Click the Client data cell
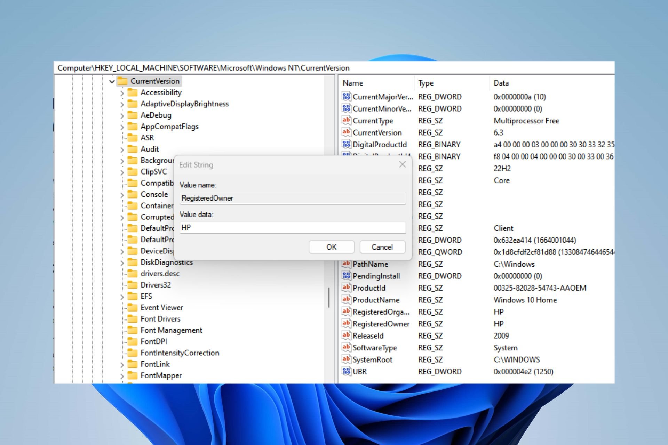 [x=503, y=228]
